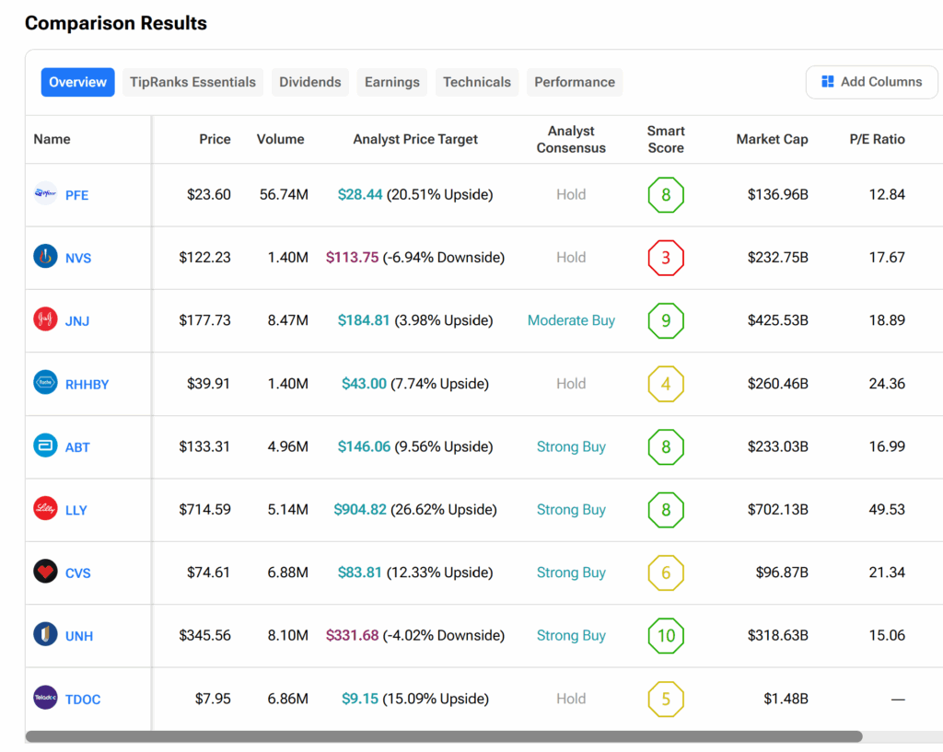The image size is (943, 752).
Task: Switch to the Earnings tab
Action: (x=392, y=82)
